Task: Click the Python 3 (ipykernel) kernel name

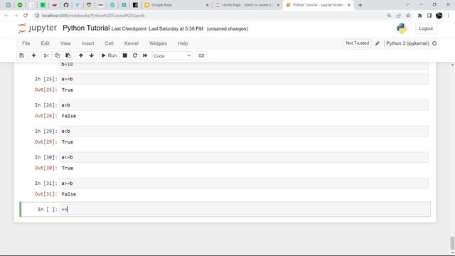Action: pos(407,43)
